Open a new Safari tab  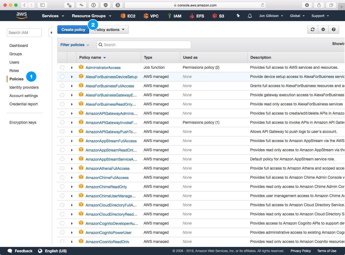click(x=342, y=7)
